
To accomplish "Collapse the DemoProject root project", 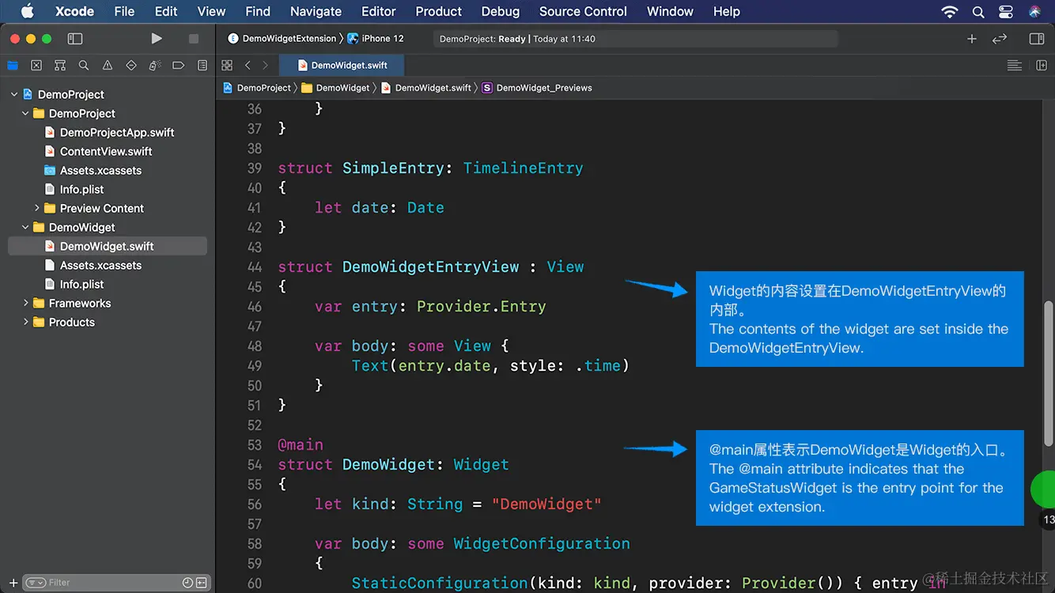I will [14, 94].
